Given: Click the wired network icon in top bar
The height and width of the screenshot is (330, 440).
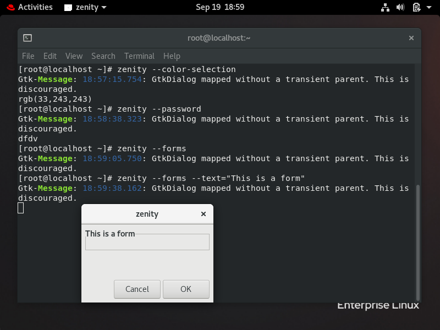Looking at the screenshot, I should [385, 7].
